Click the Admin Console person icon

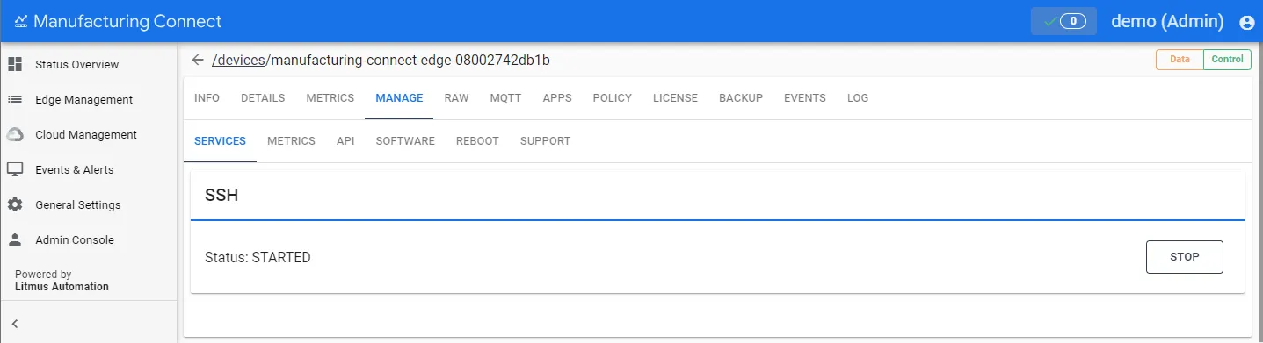click(x=15, y=239)
